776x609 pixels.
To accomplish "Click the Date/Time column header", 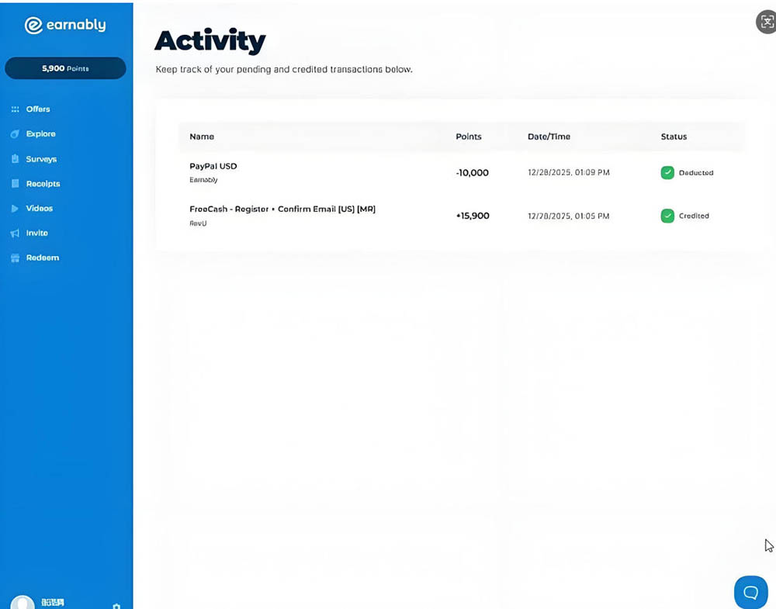I will [x=549, y=137].
